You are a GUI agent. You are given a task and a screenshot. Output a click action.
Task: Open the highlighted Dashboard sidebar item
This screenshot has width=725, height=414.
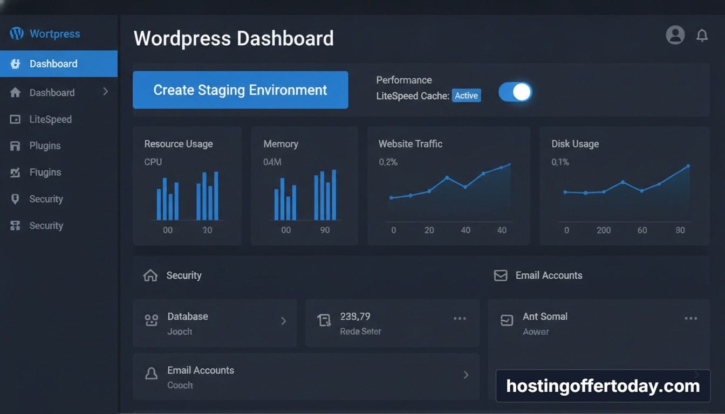(x=58, y=64)
